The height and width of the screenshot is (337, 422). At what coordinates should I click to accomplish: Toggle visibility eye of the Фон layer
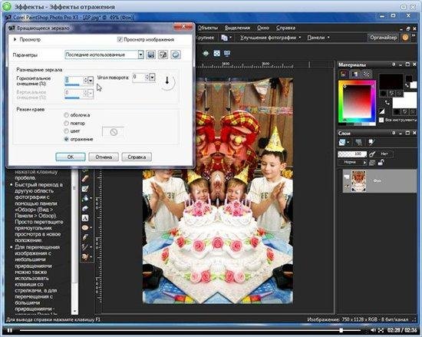click(347, 186)
